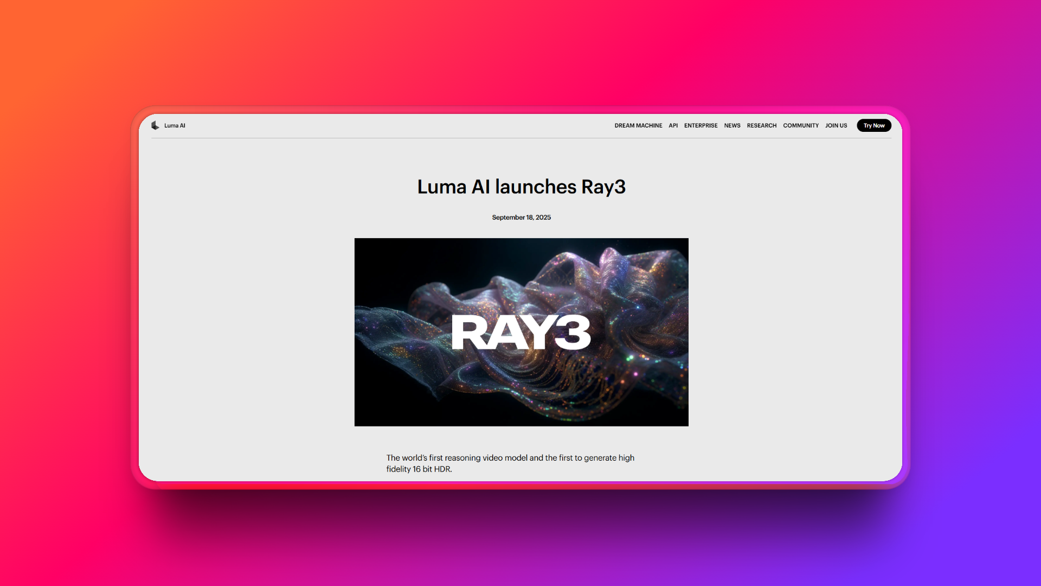The height and width of the screenshot is (586, 1041).
Task: Click the Luma AI cube logo icon
Action: tap(156, 125)
